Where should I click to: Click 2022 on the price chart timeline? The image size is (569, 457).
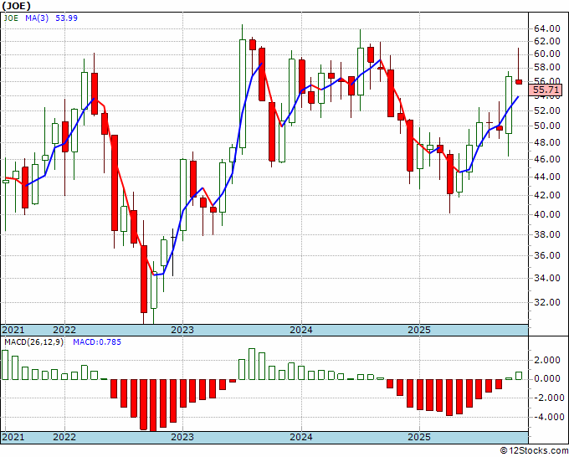coord(64,330)
